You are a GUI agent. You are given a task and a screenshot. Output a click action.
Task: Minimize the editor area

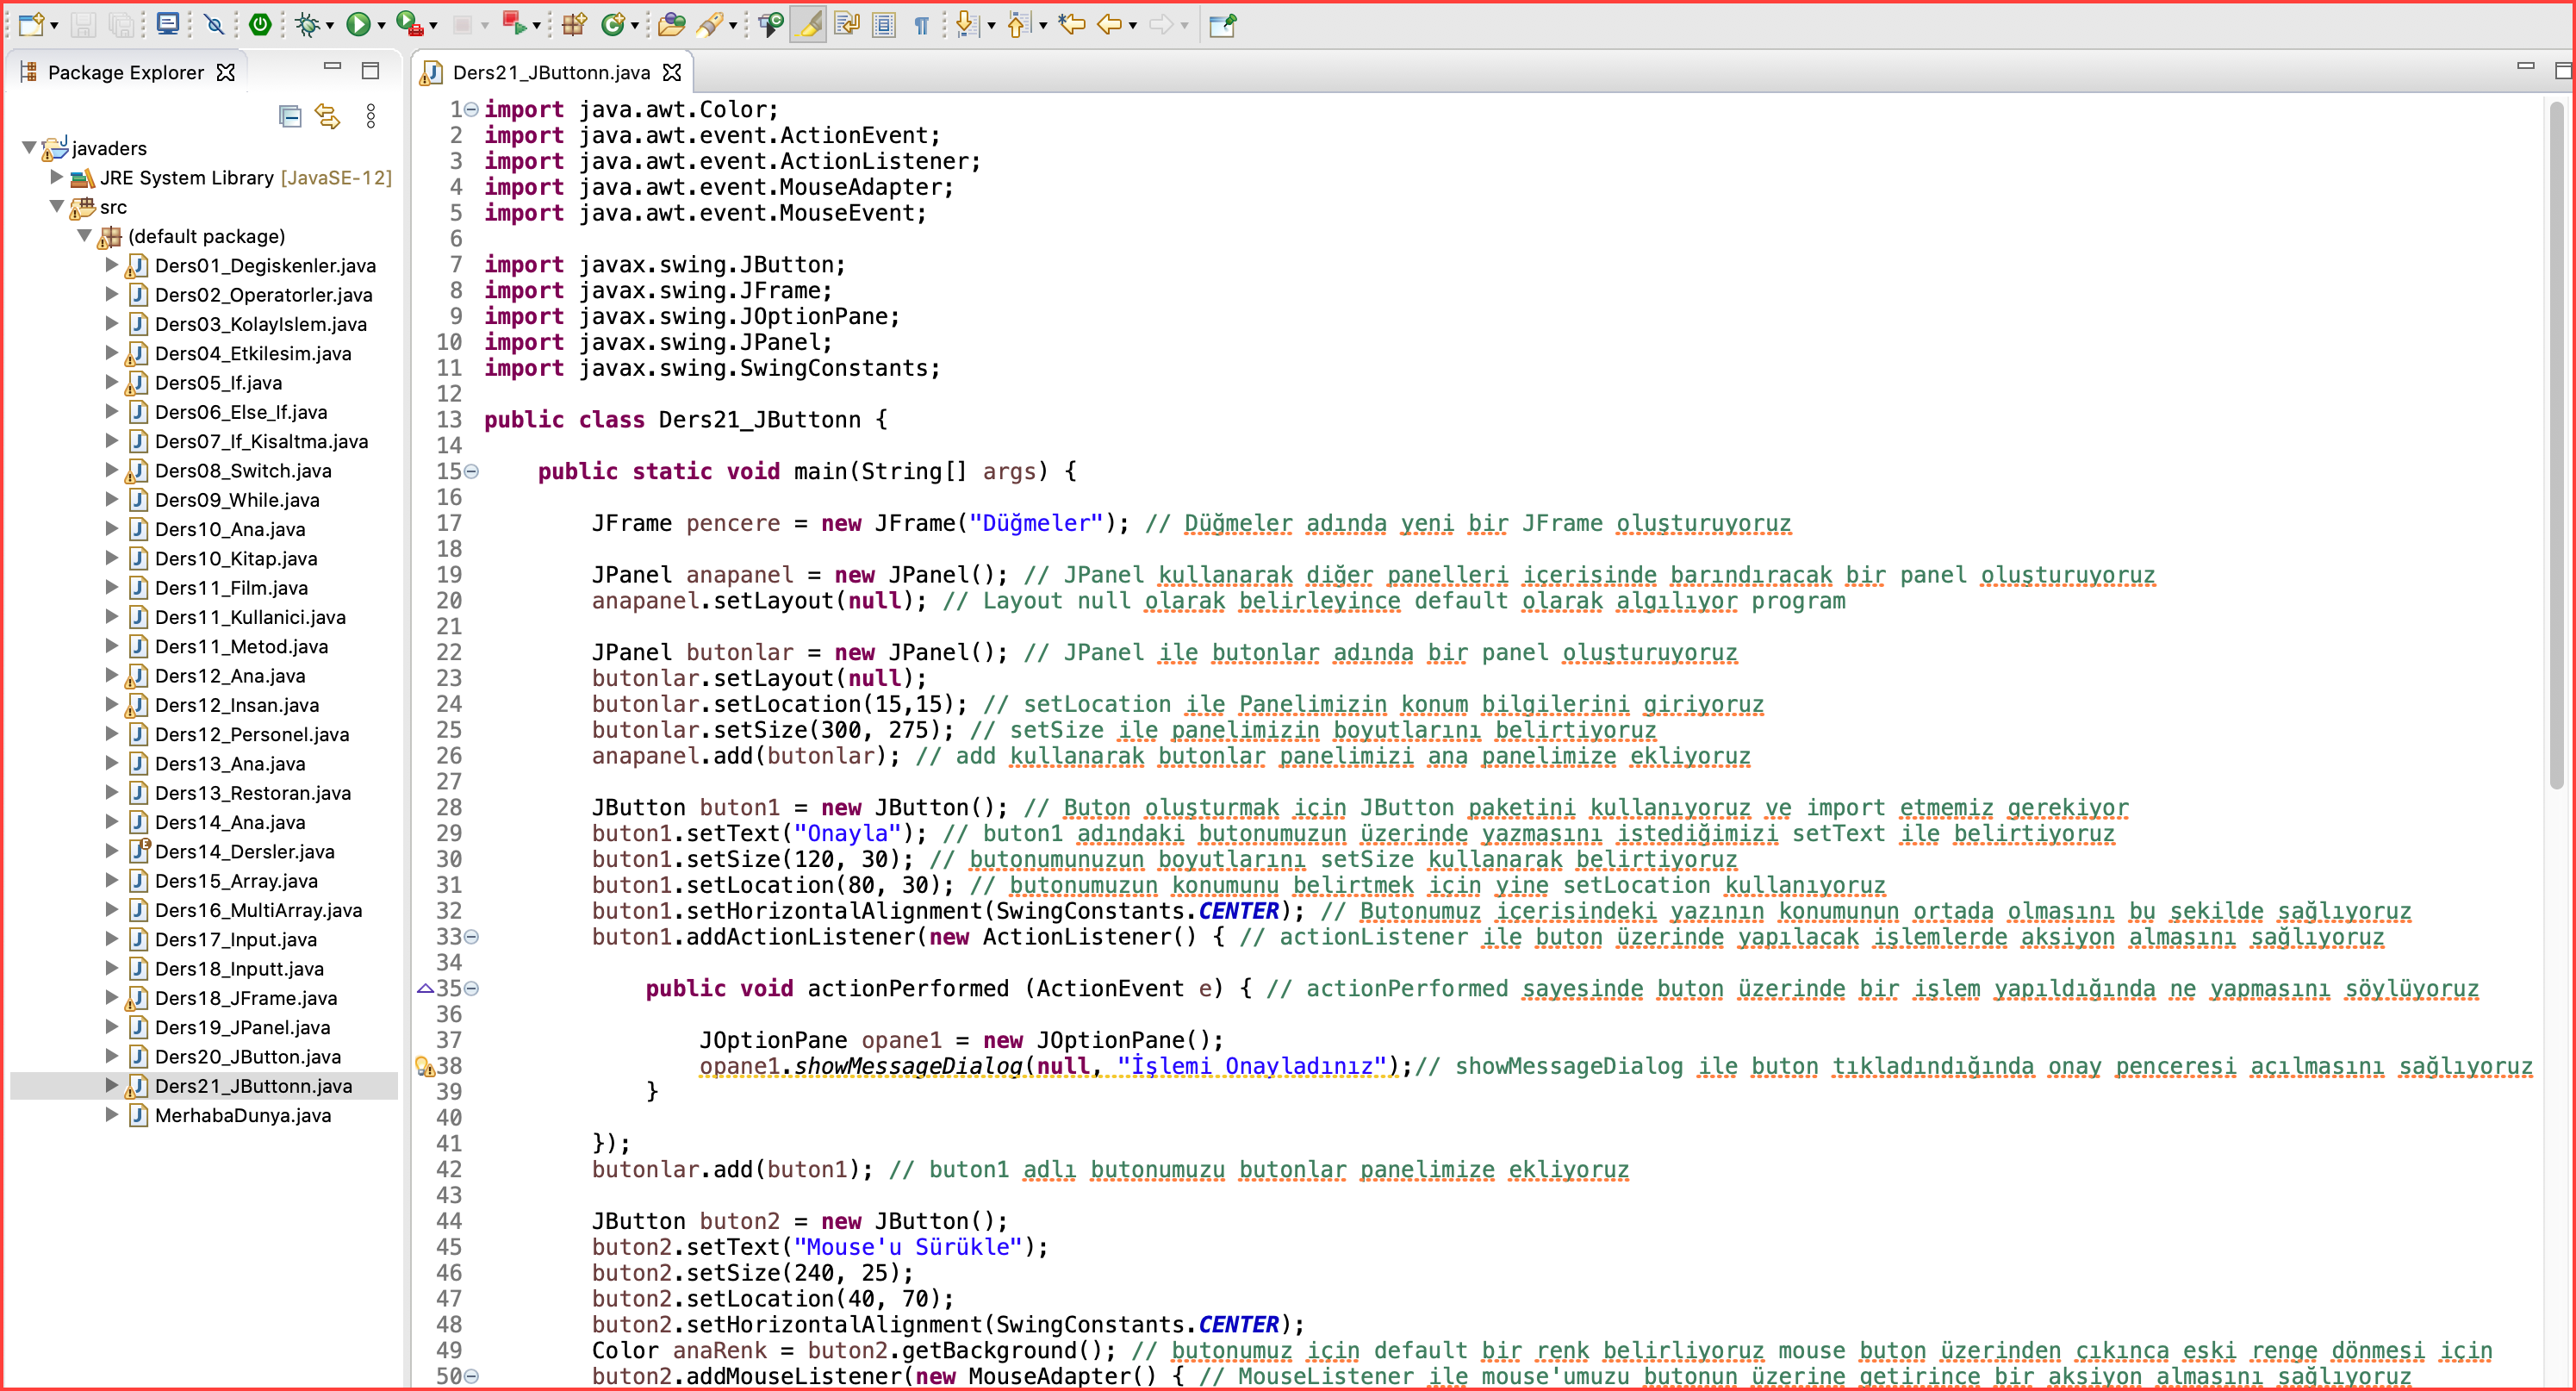point(2526,66)
